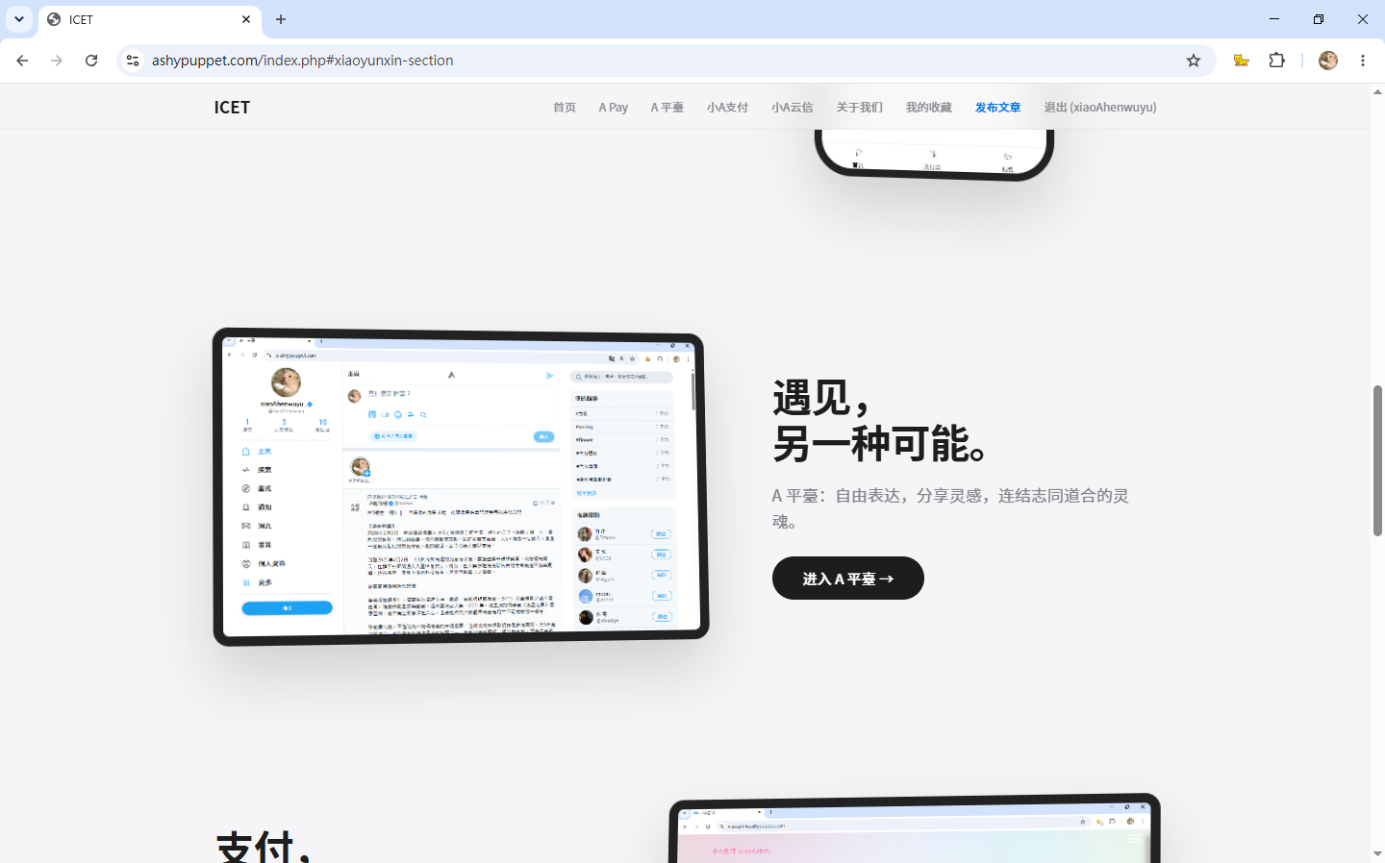1385x863 pixels.
Task: Open the pinned extension icon beside the bookmark star
Action: click(x=1242, y=61)
